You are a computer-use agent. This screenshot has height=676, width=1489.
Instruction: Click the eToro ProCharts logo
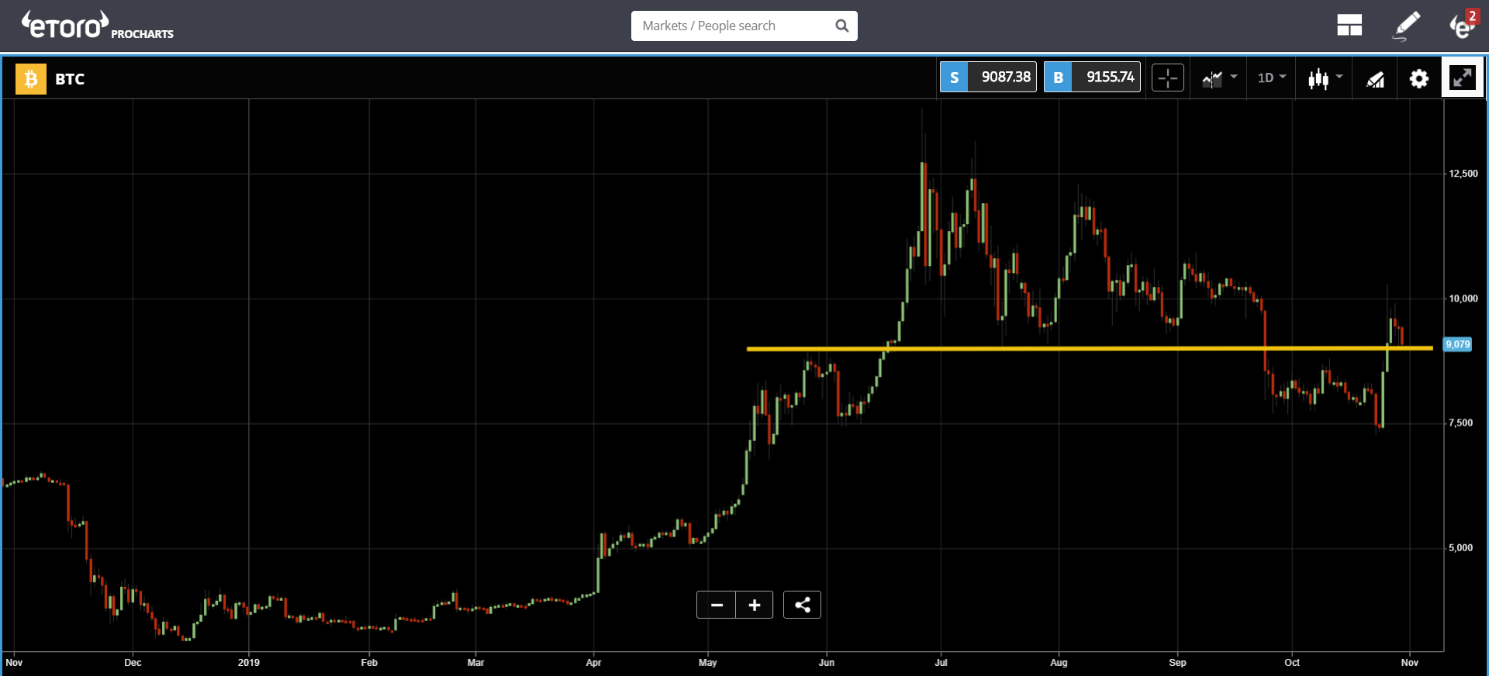click(97, 26)
